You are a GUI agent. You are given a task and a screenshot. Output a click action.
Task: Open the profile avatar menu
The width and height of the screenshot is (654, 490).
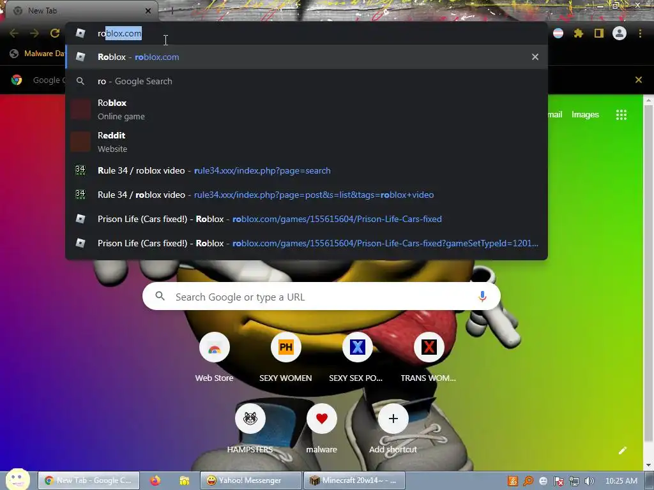[x=620, y=33]
